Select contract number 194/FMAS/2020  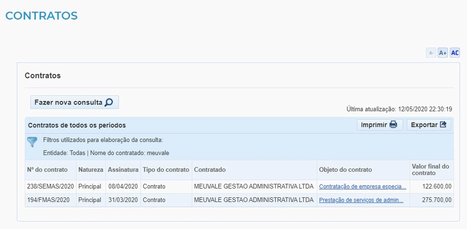(49, 200)
